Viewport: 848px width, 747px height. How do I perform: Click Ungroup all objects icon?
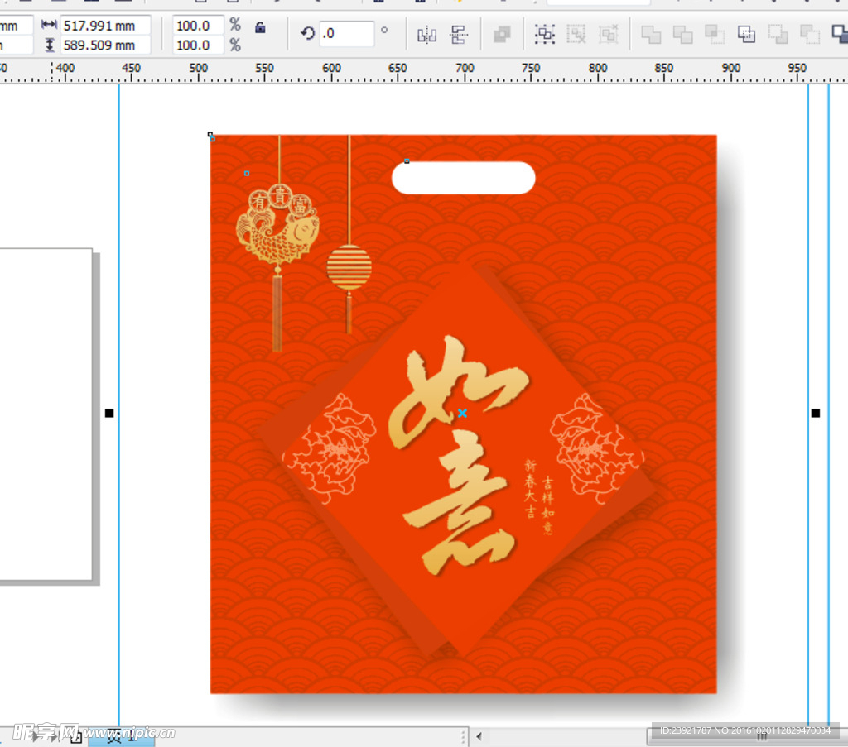tap(609, 34)
